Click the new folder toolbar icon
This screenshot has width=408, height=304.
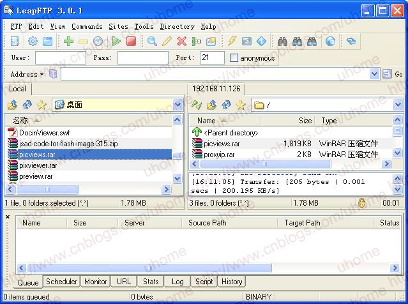(211, 41)
